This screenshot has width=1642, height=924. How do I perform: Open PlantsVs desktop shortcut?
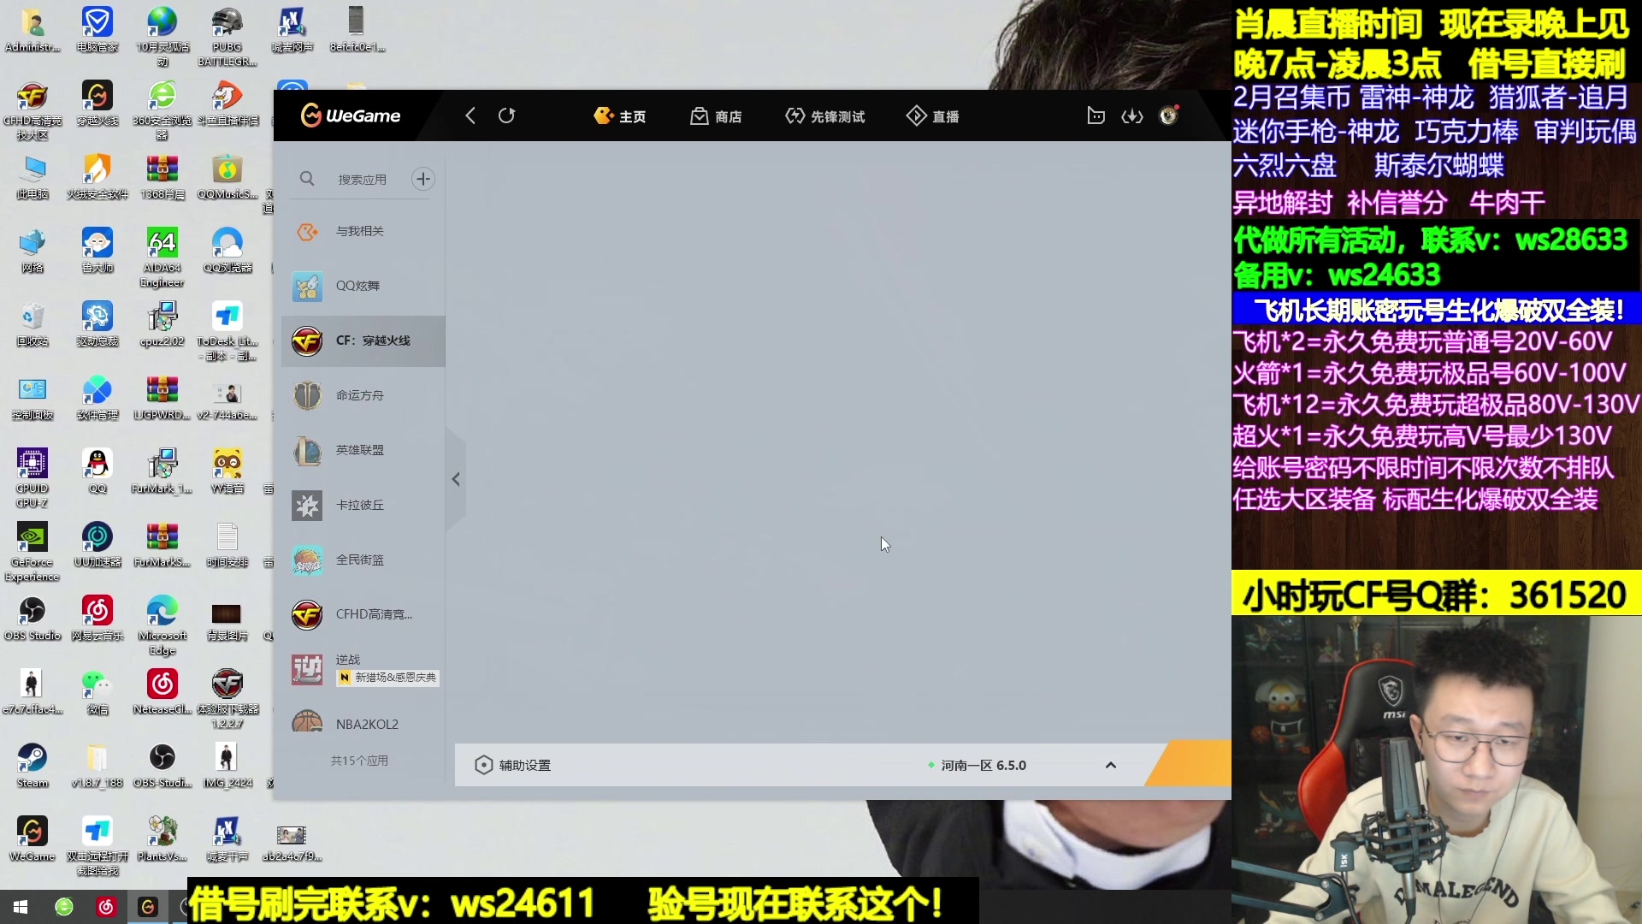pyautogui.click(x=162, y=838)
